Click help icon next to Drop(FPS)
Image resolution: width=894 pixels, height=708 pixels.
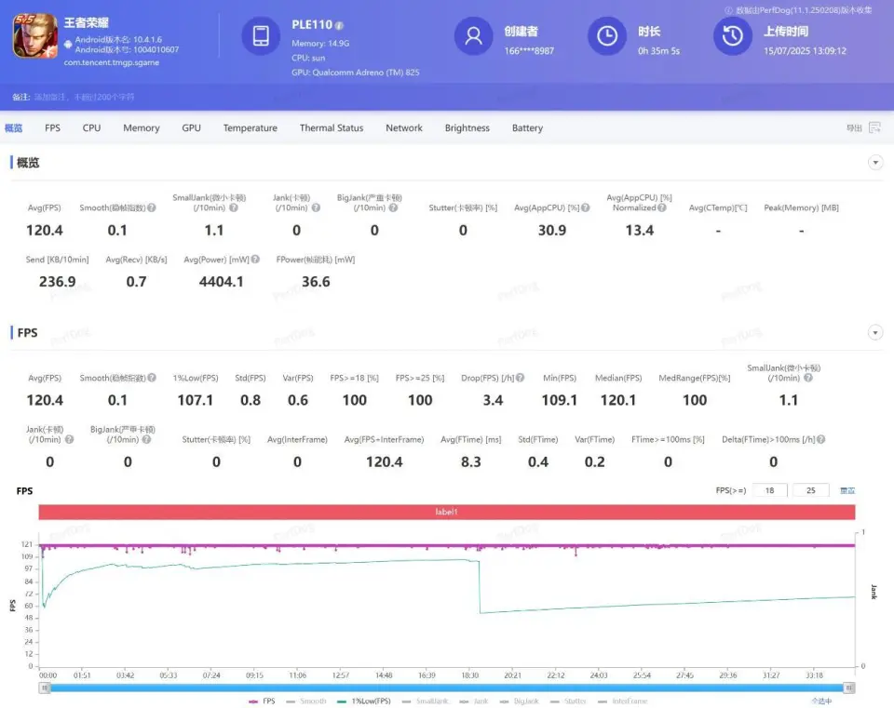pos(521,378)
